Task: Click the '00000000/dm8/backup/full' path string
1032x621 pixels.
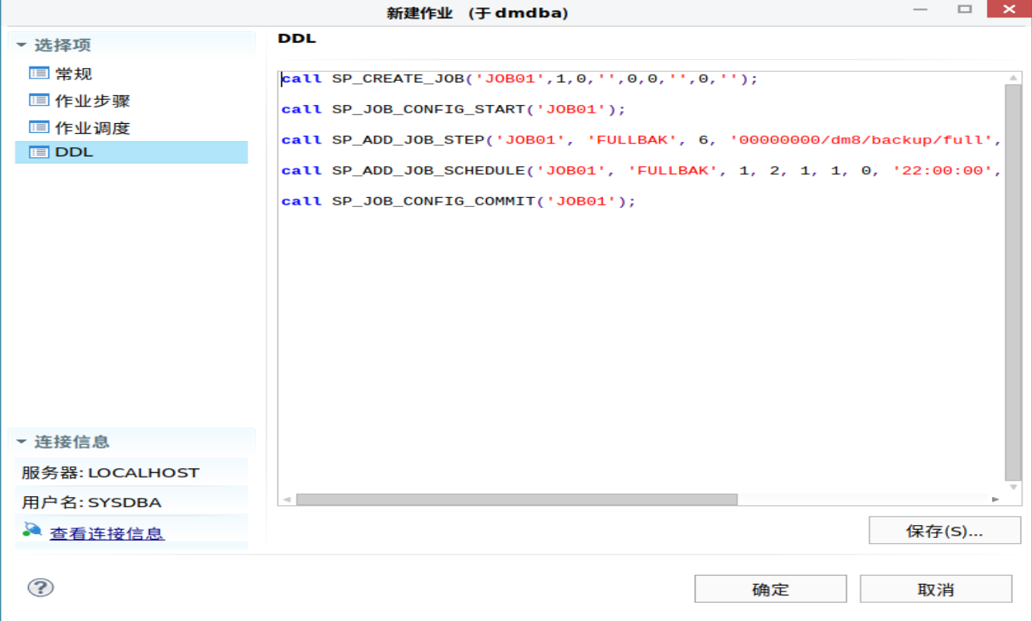Action: pos(860,140)
